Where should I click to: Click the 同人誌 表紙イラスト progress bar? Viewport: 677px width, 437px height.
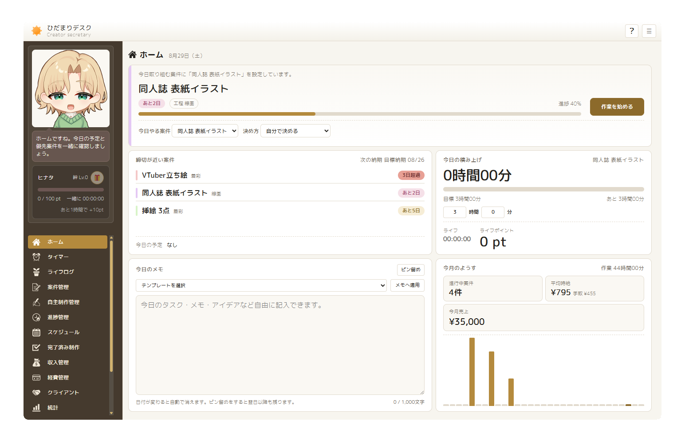click(x=360, y=114)
